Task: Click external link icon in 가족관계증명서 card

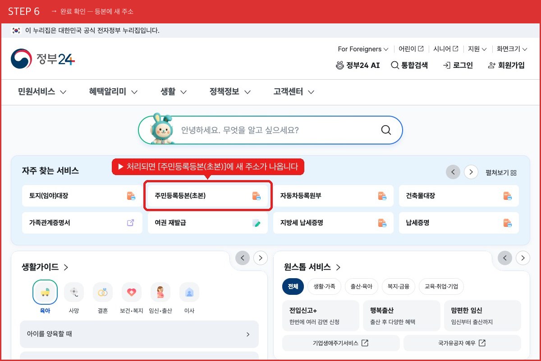Action: (131, 222)
